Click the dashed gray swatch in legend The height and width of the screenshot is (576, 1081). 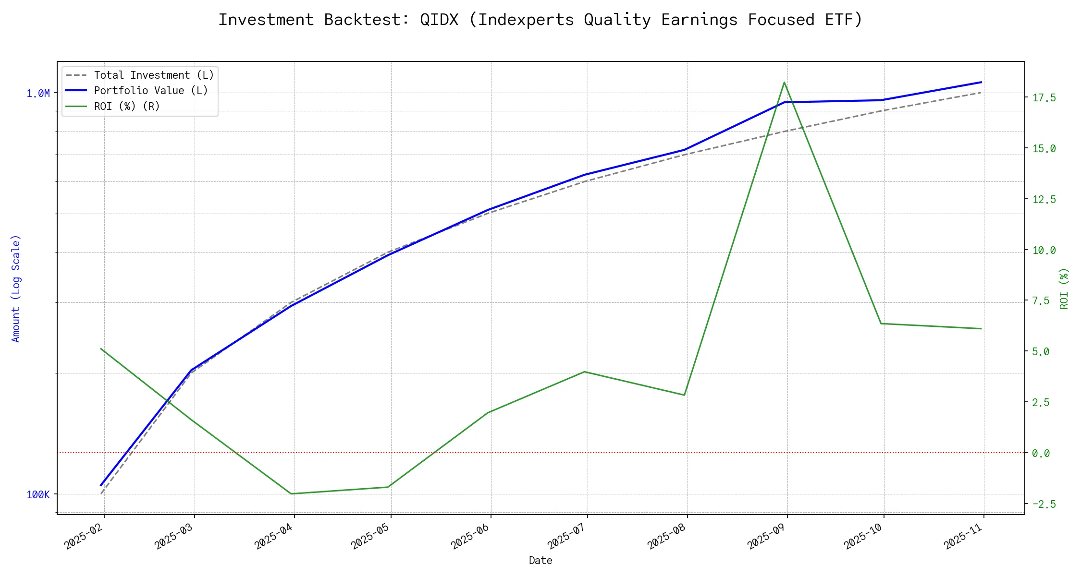(x=76, y=75)
